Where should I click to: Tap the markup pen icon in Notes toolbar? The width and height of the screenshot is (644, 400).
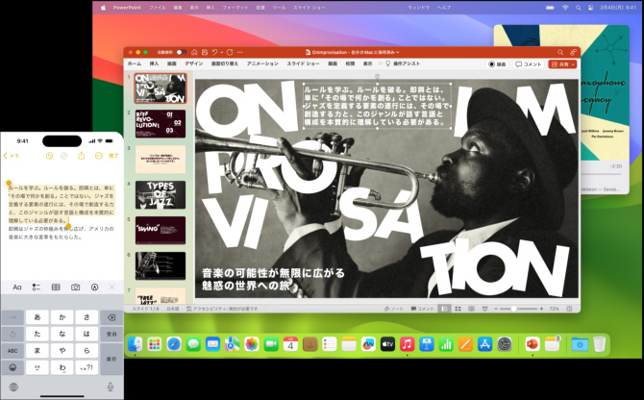[94, 287]
